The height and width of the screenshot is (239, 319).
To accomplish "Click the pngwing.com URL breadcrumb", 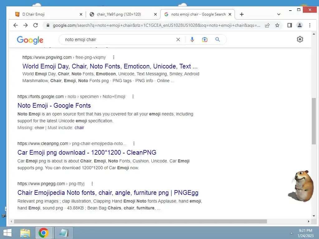I will [x=64, y=57].
